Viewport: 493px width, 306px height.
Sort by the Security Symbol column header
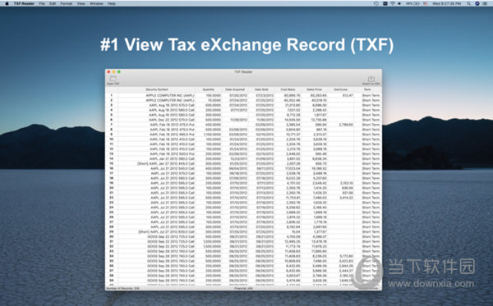pyautogui.click(x=157, y=89)
